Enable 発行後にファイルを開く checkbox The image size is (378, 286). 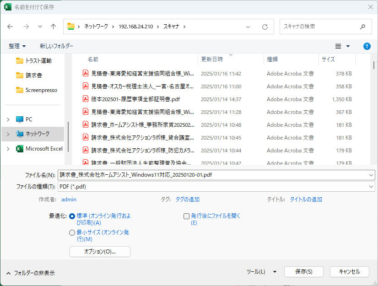pyautogui.click(x=186, y=216)
